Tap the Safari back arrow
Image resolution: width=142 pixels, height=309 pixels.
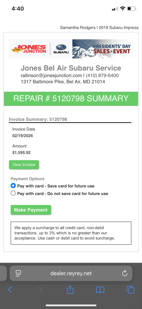10,290
